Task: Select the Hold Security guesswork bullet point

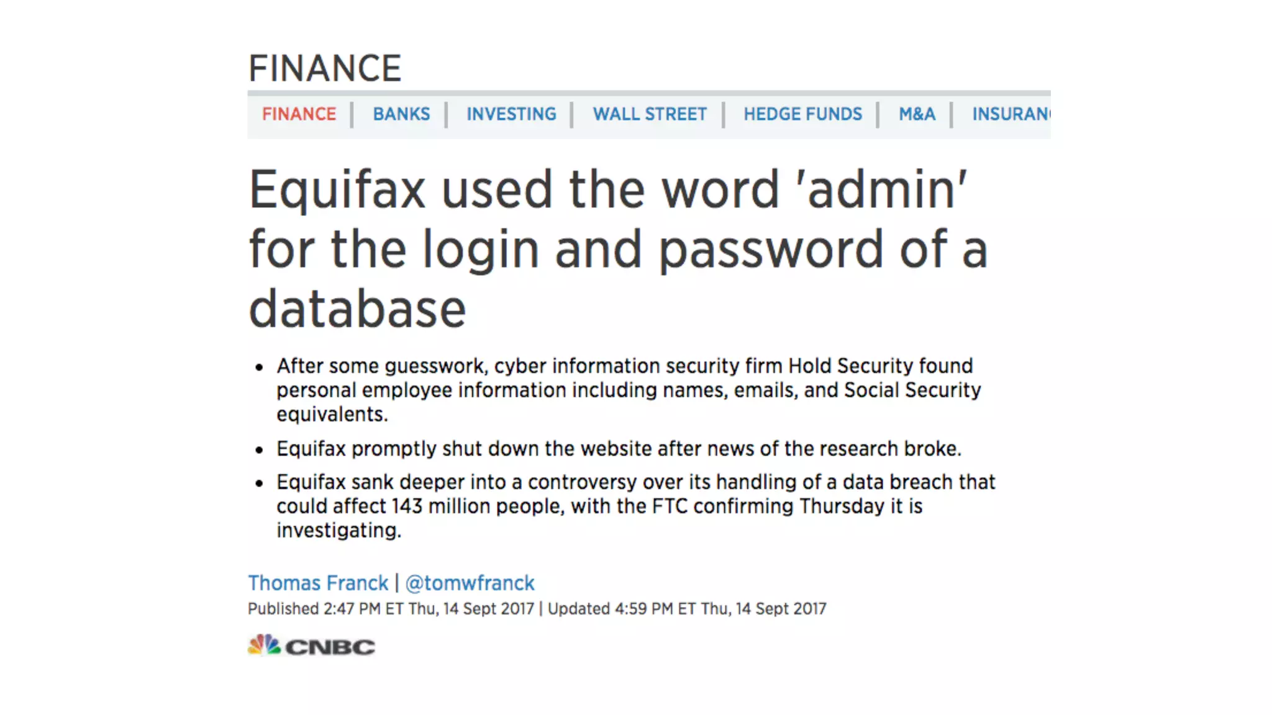Action: click(x=627, y=390)
